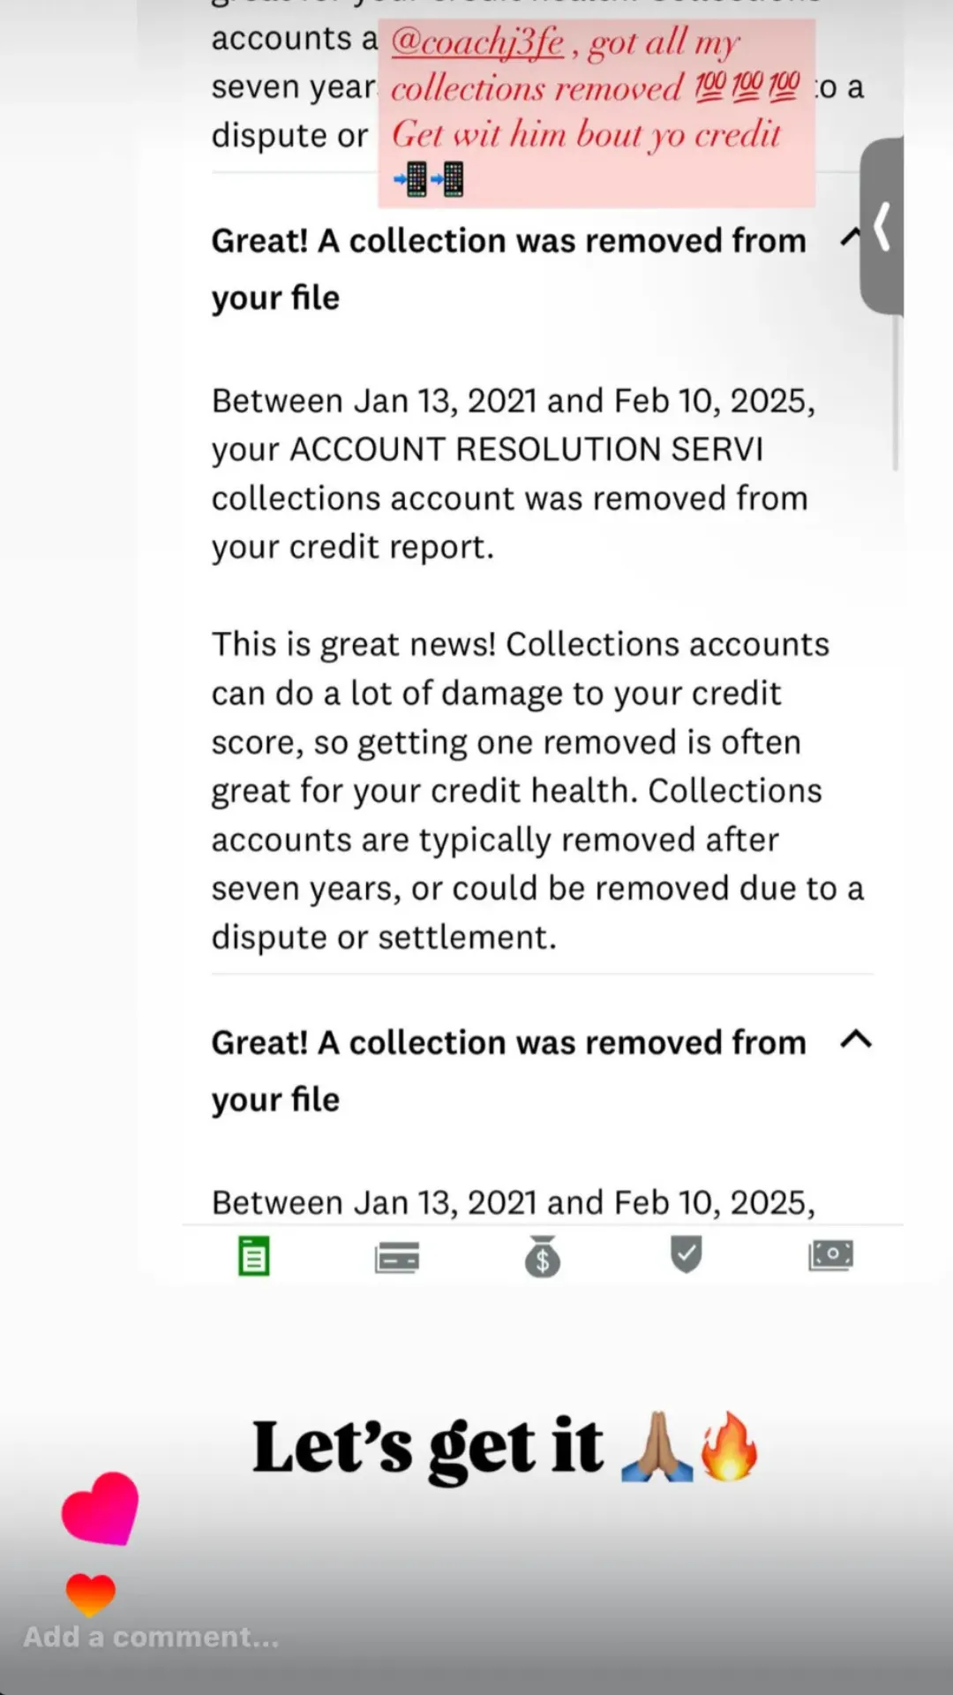
Task: Tap the side panel back arrow handle
Action: click(882, 227)
